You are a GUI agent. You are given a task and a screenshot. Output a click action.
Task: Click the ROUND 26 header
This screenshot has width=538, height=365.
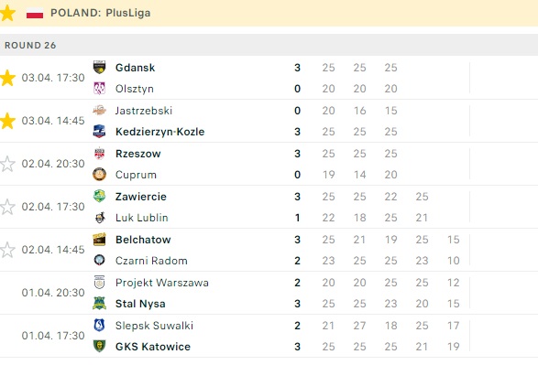click(x=269, y=45)
